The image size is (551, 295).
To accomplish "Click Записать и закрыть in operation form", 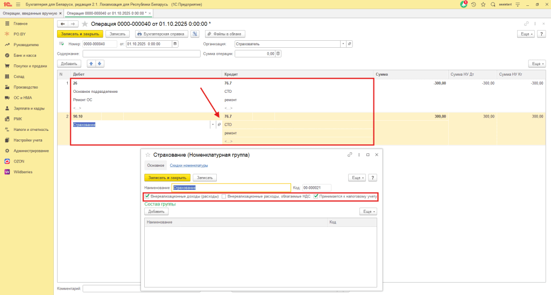I will [x=80, y=34].
